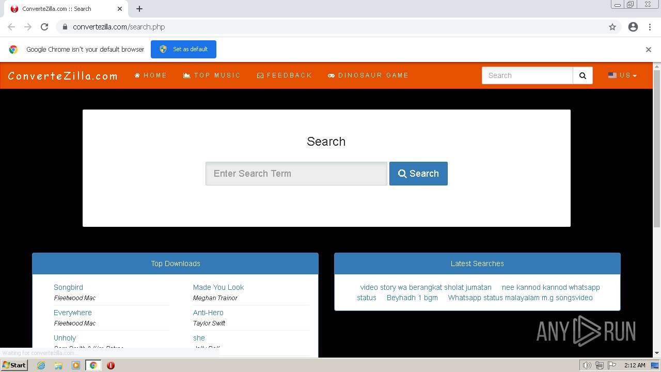The height and width of the screenshot is (372, 661).
Task: Open the FEEDBACK menu item
Action: [285, 75]
